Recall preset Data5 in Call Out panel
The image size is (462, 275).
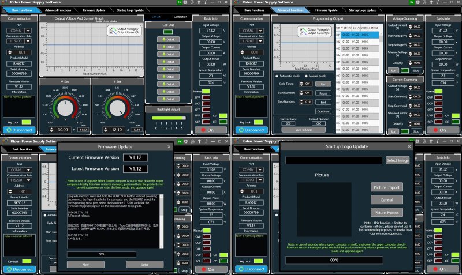pyautogui.click(x=168, y=69)
